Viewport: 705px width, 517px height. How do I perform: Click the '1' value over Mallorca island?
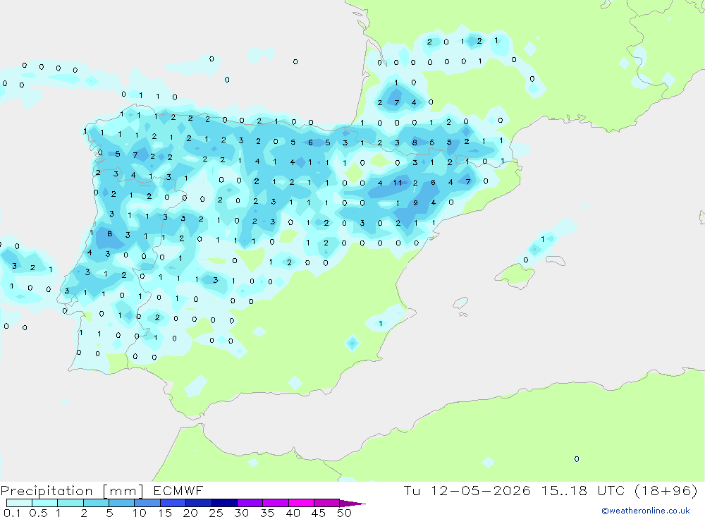tap(543, 239)
